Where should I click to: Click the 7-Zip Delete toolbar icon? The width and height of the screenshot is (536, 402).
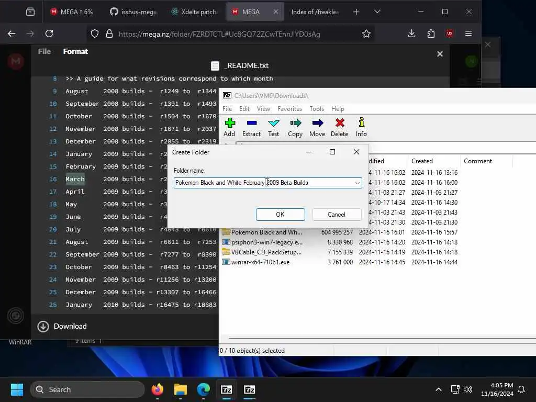[339, 127]
